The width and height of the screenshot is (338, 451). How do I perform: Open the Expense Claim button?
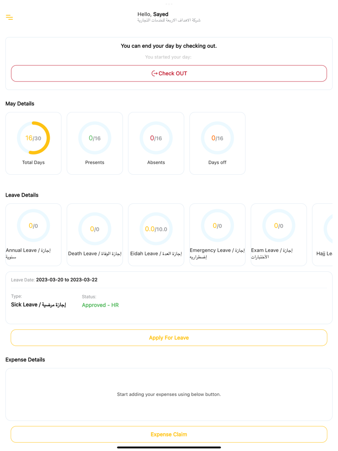(x=169, y=434)
